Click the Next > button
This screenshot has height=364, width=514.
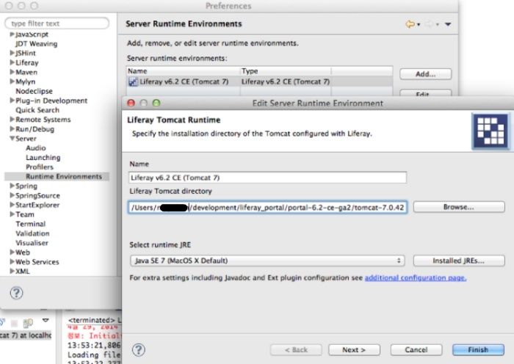coord(354,350)
